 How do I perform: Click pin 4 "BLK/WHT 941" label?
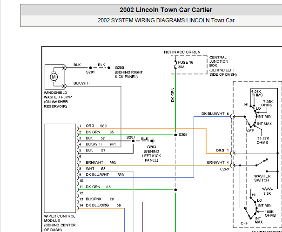[101, 144]
